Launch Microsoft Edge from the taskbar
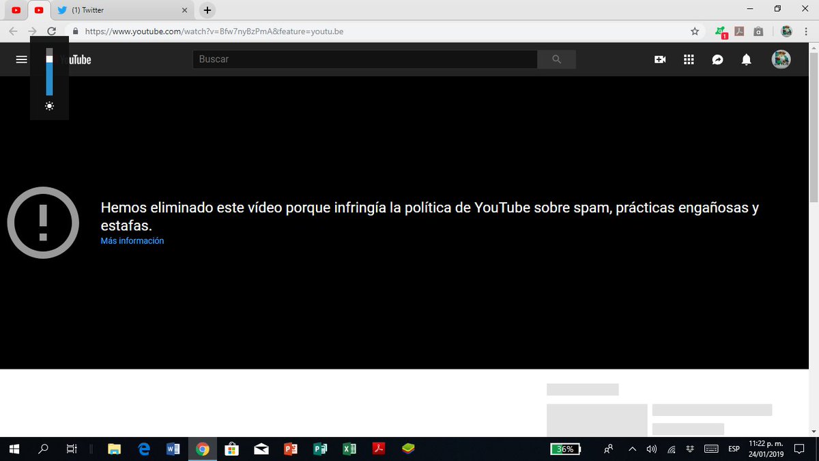819x461 pixels. pos(144,449)
